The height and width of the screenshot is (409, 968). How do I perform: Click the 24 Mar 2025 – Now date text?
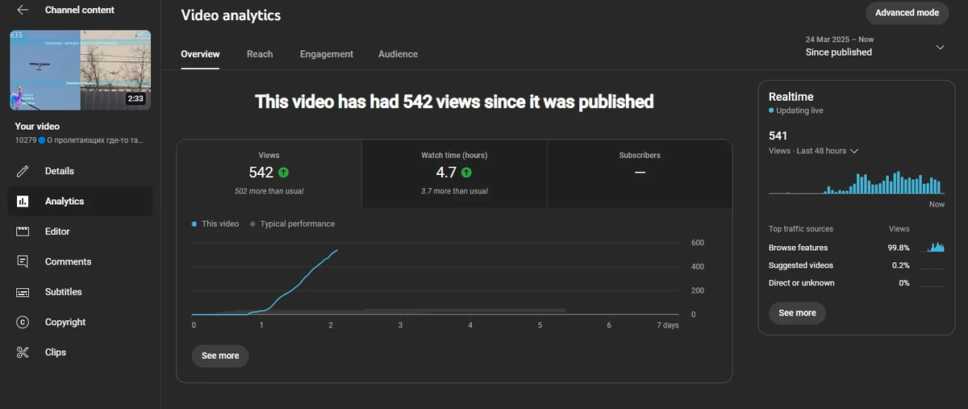(x=839, y=40)
